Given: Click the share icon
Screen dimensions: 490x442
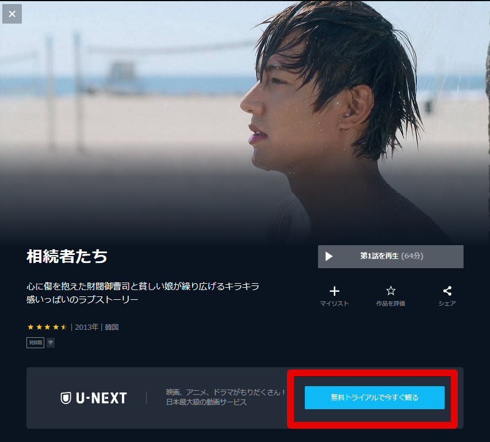Looking at the screenshot, I should tap(447, 291).
